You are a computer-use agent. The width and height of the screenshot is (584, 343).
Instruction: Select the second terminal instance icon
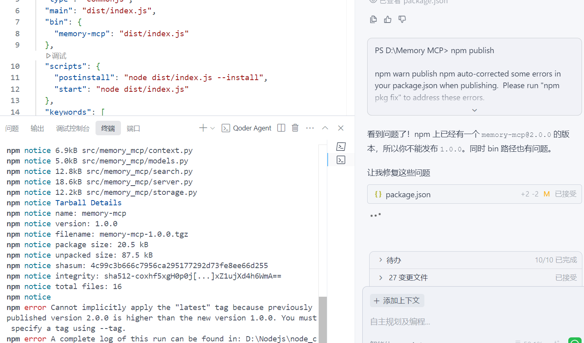[341, 160]
